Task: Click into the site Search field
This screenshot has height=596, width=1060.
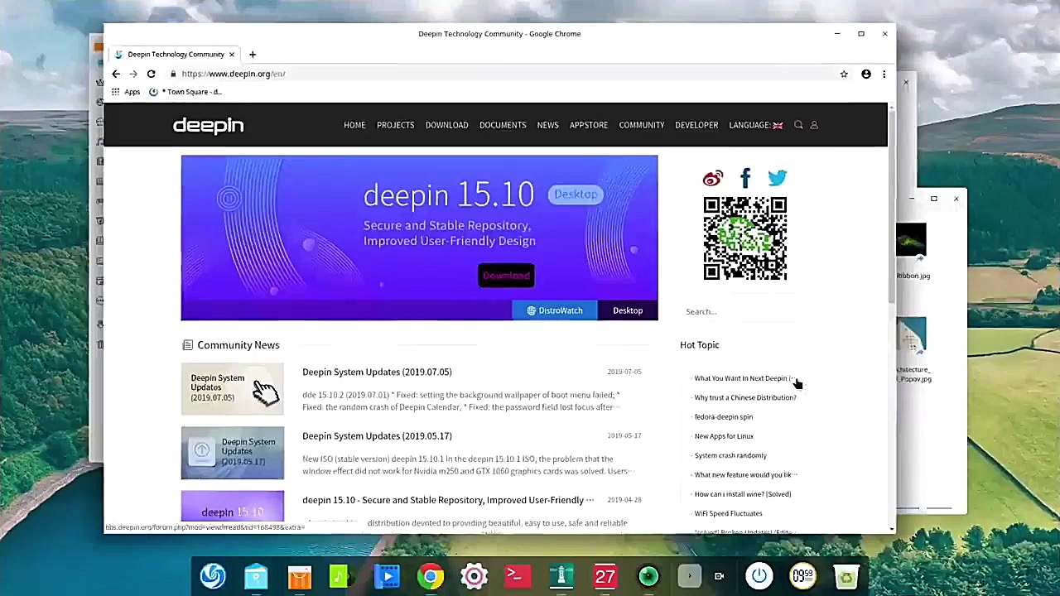Action: pyautogui.click(x=737, y=312)
